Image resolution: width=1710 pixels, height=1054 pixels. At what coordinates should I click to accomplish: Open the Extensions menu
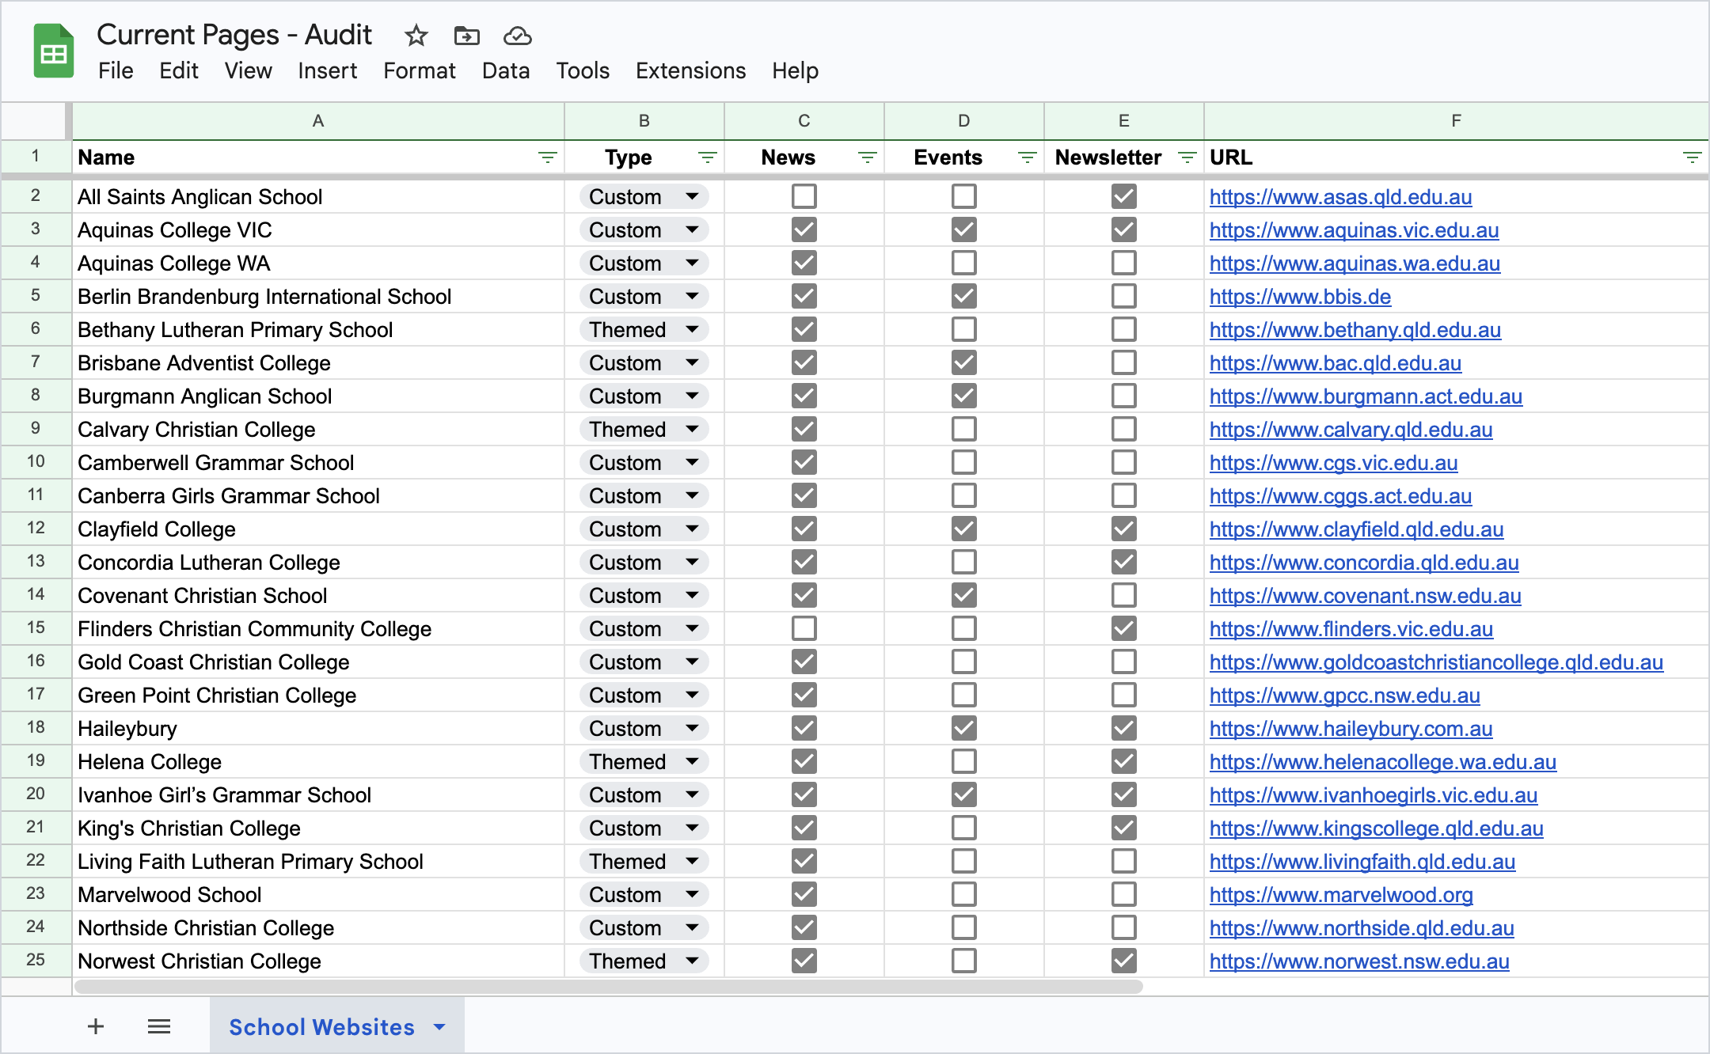point(690,71)
